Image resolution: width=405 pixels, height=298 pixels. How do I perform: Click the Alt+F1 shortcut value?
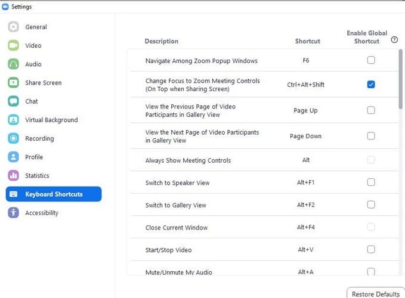pos(306,182)
